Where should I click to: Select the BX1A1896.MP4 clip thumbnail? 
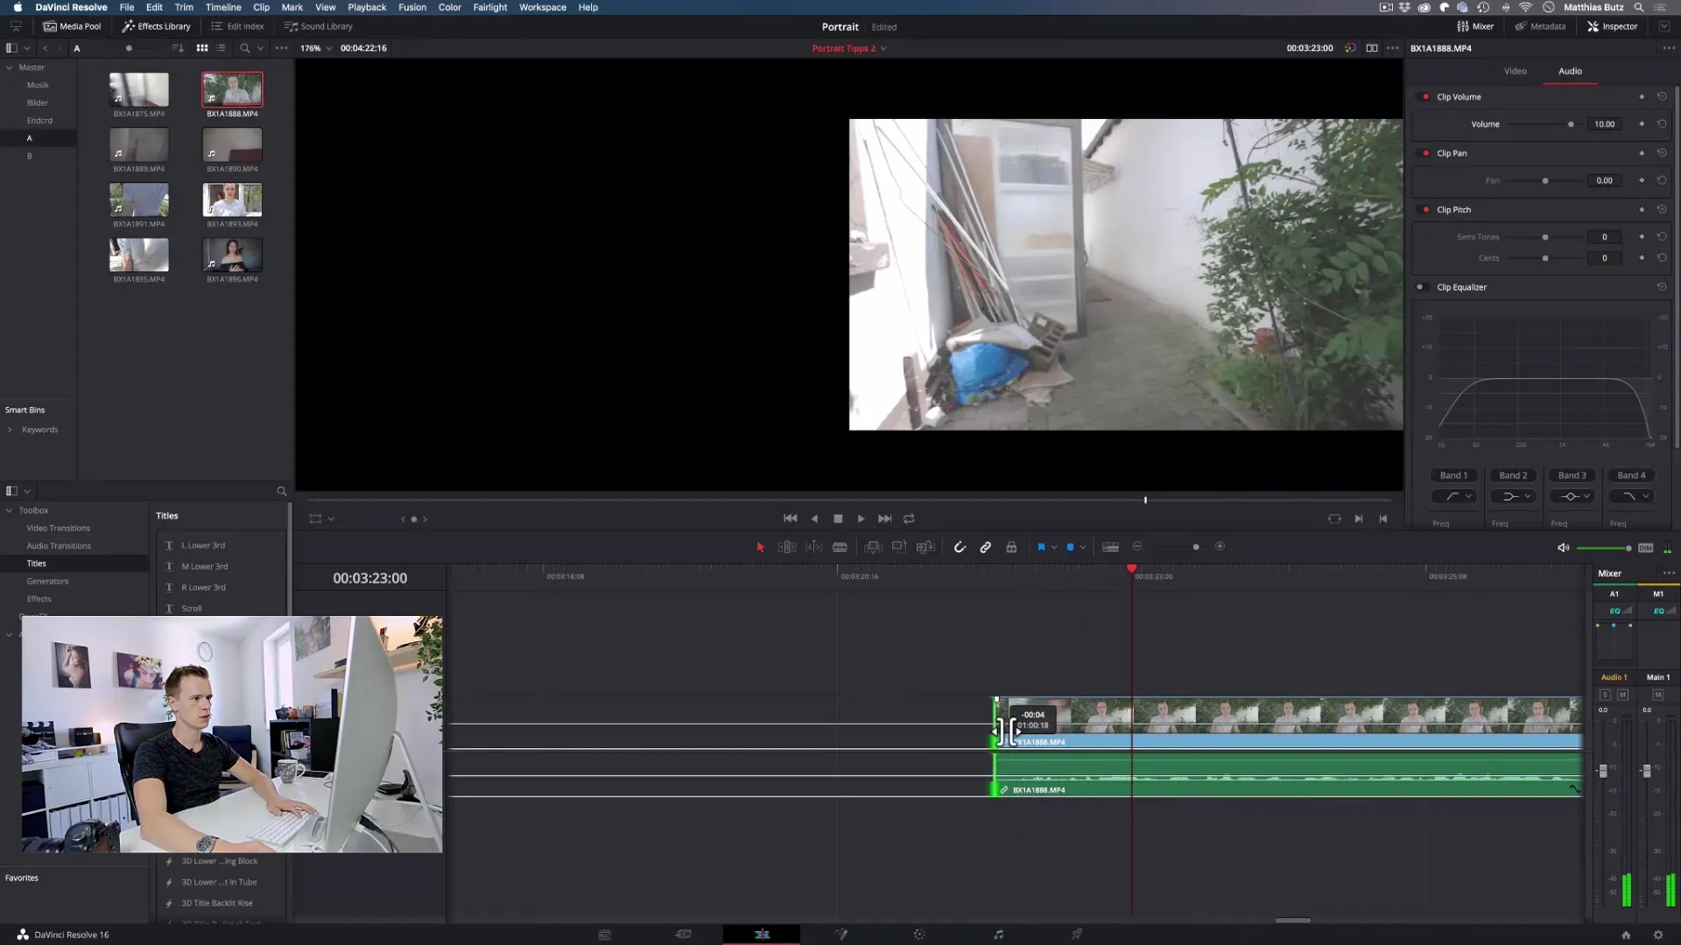(232, 255)
